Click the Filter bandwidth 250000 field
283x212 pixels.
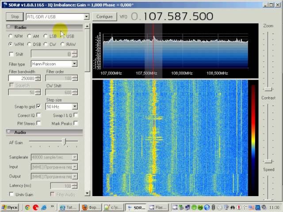coord(22,78)
